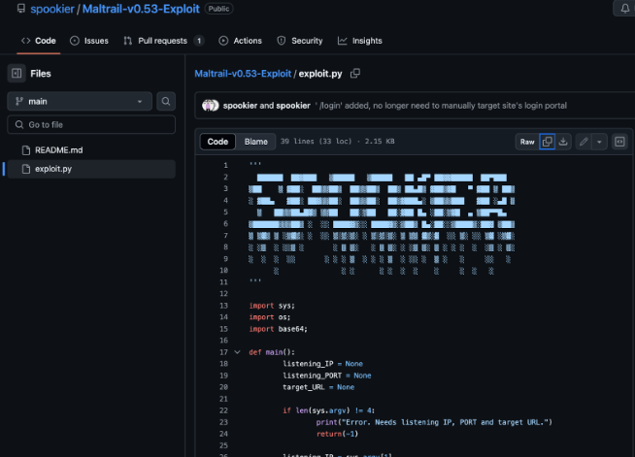Open the main branch selector

[x=80, y=101]
